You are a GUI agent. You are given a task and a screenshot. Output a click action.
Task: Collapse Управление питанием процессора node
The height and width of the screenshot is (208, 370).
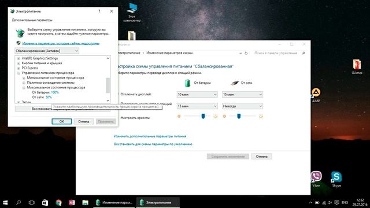coord(18,73)
